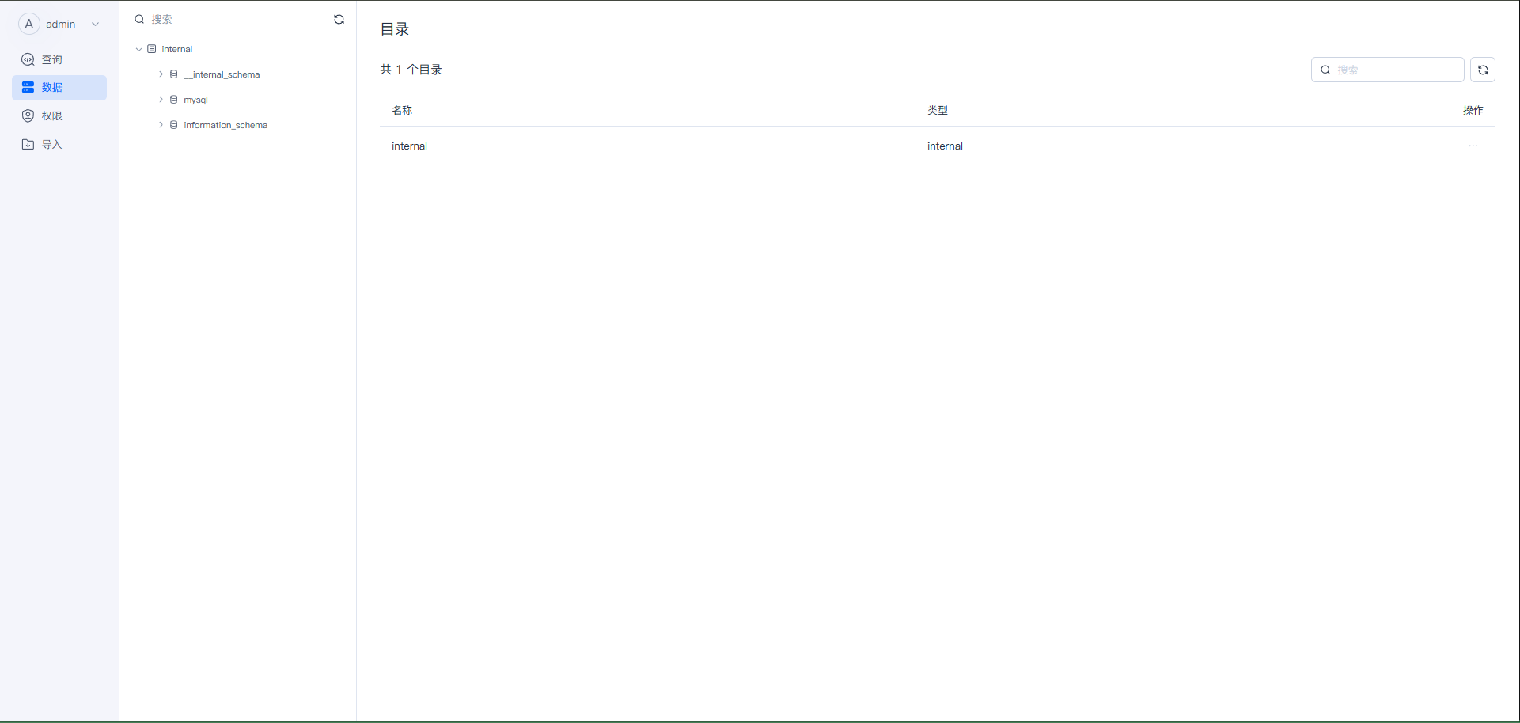
Task: Open the admin user dropdown arrow
Action: tap(96, 25)
